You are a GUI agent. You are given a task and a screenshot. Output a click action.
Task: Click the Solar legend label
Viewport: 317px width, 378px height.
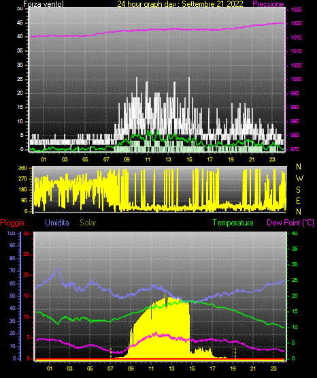88,223
